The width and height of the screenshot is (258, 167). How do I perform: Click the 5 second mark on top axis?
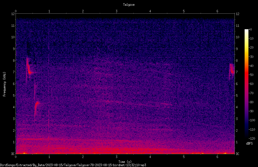pyautogui.click(x=184, y=11)
